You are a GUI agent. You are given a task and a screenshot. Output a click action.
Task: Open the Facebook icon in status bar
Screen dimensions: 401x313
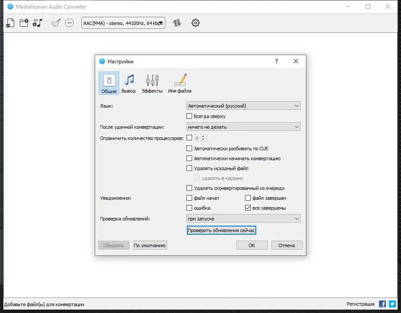point(382,304)
